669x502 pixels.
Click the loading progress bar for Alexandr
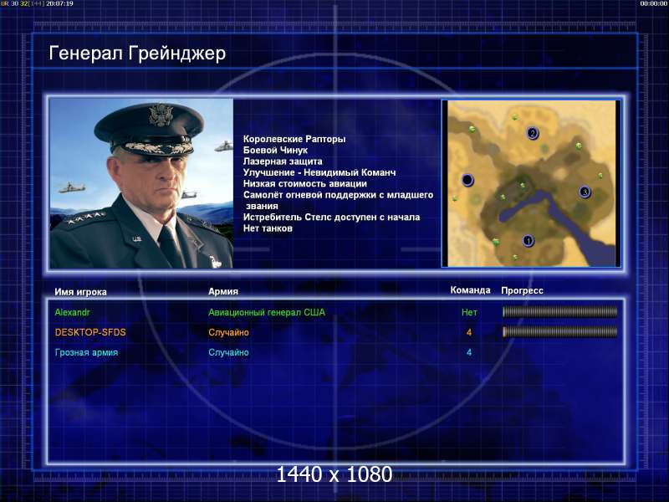(x=559, y=312)
